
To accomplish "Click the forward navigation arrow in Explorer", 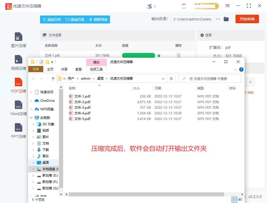I will (x=41, y=79).
